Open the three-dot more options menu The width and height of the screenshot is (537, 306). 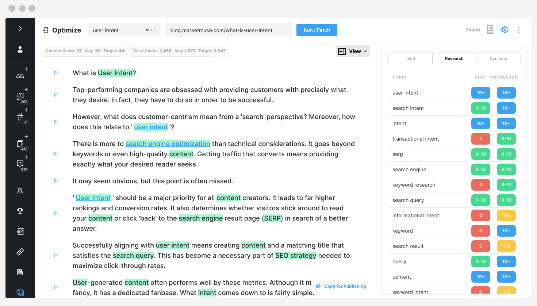click(x=518, y=30)
